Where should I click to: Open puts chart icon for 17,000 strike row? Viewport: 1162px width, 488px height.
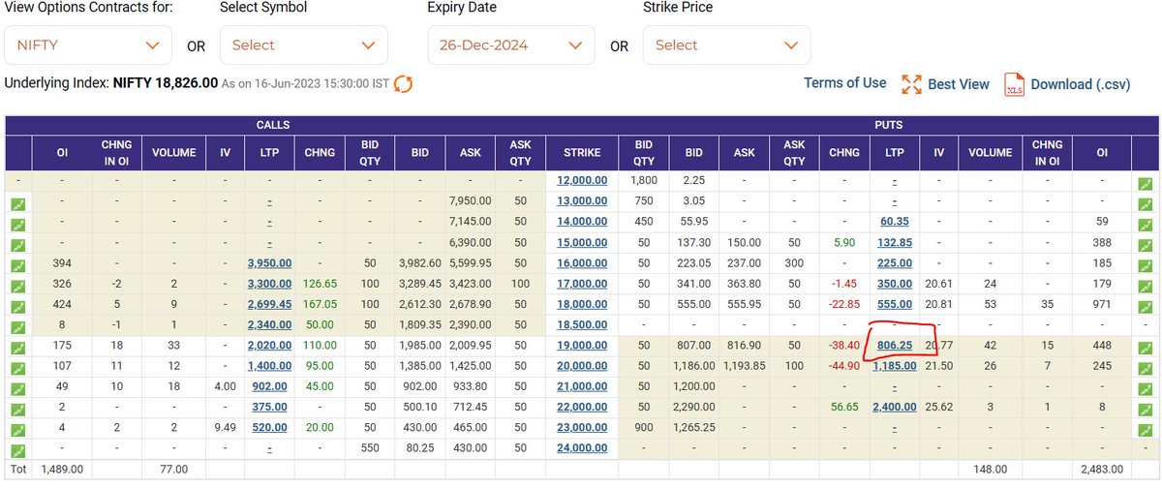click(1146, 285)
